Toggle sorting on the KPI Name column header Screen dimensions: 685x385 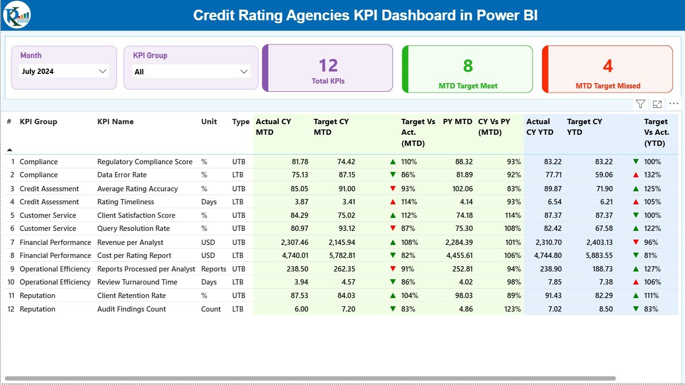[115, 121]
